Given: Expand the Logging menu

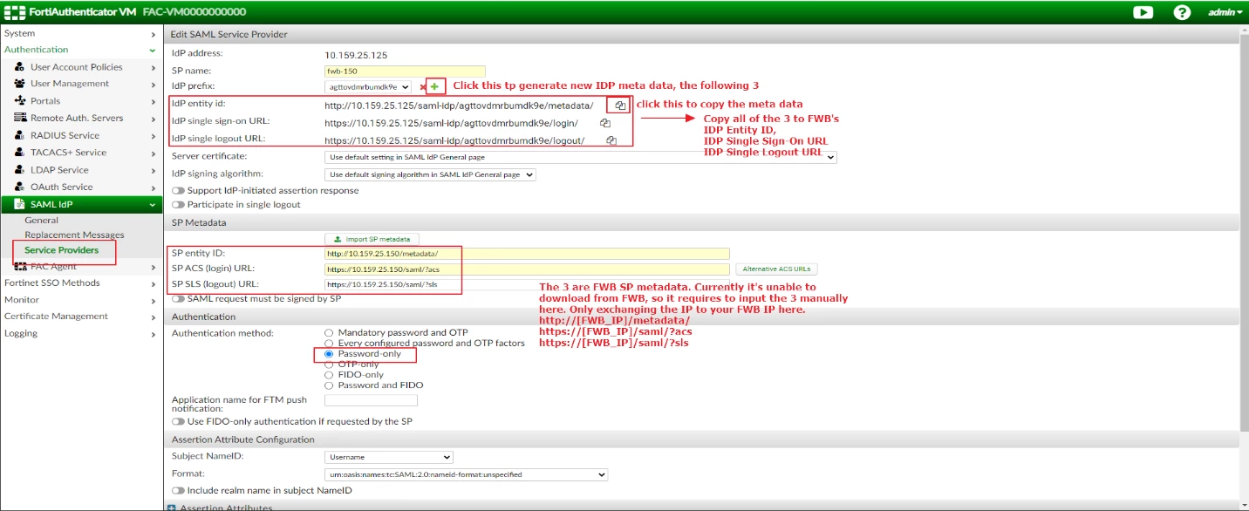Looking at the screenshot, I should pyautogui.click(x=79, y=333).
